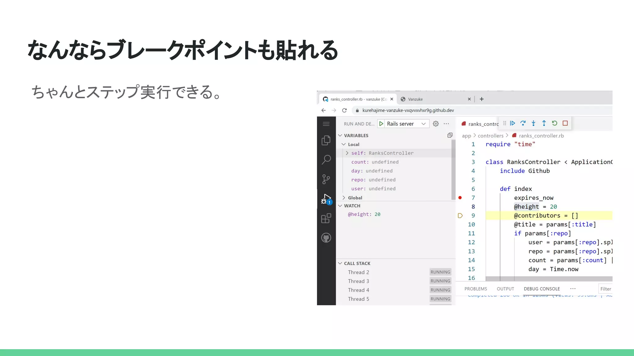634x356 pixels.
Task: Click the site lock icon in the address bar
Action: pyautogui.click(x=357, y=110)
